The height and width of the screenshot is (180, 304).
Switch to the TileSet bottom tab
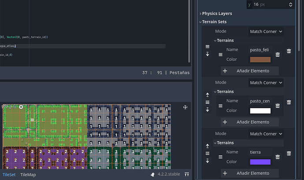[9, 175]
